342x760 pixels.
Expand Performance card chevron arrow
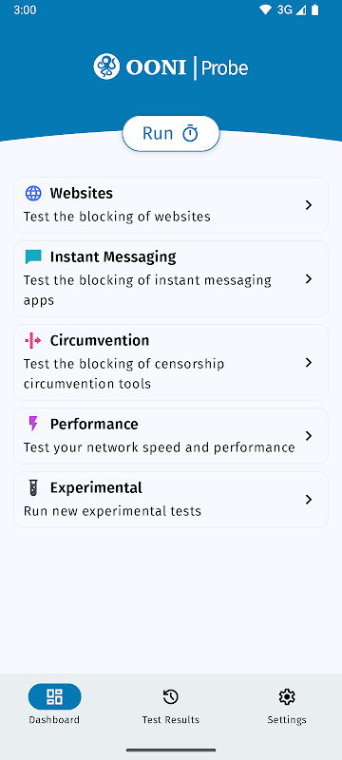click(309, 436)
